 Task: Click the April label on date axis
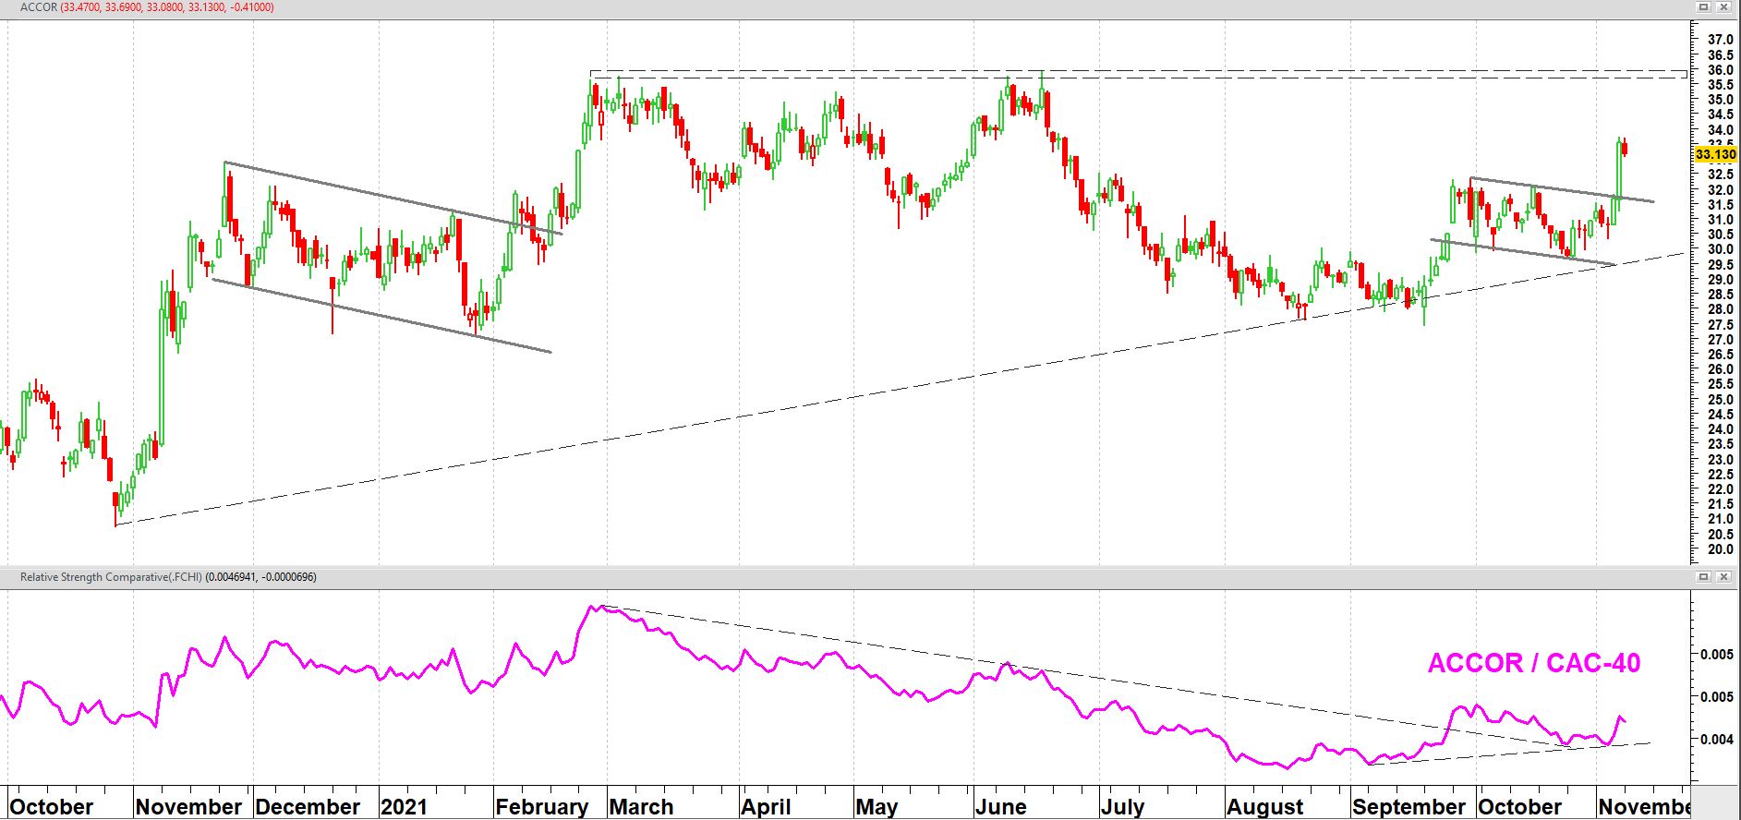(x=767, y=806)
